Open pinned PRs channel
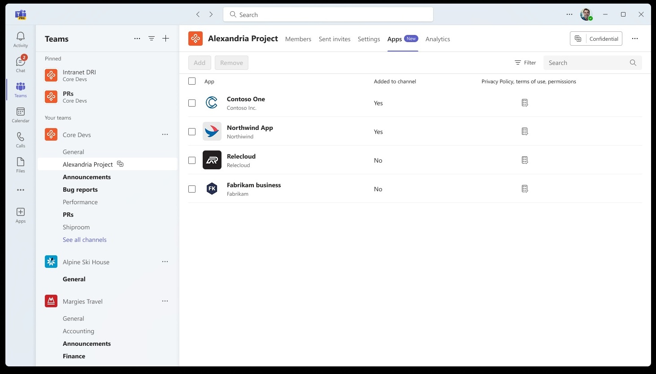Screen dimensions: 656x374 (108, 97)
